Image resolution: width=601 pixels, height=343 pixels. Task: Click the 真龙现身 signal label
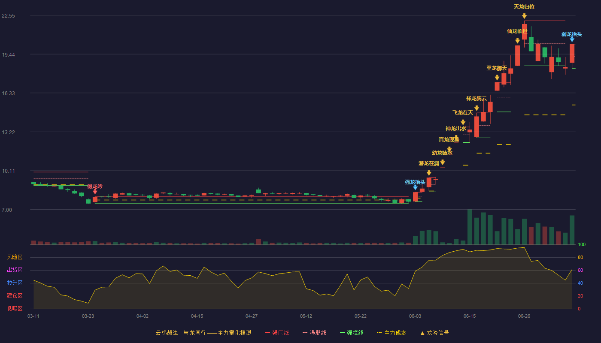[449, 139]
